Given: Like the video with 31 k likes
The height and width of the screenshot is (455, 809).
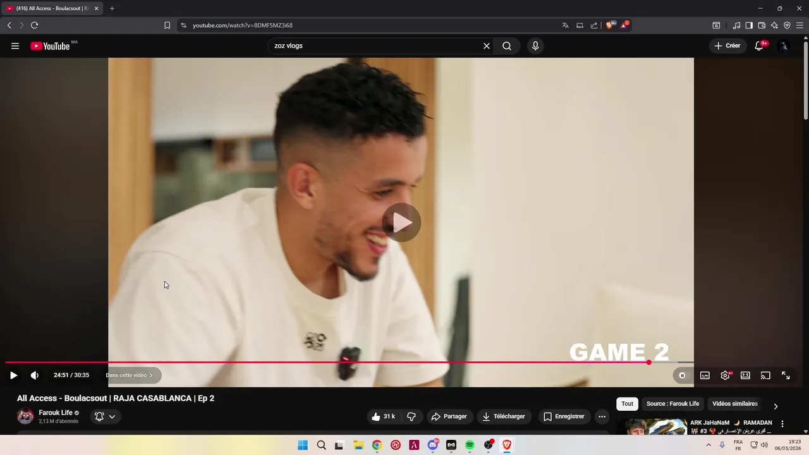Looking at the screenshot, I should coord(383,416).
